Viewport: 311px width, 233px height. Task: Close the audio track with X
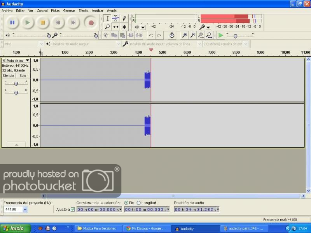click(x=4, y=61)
